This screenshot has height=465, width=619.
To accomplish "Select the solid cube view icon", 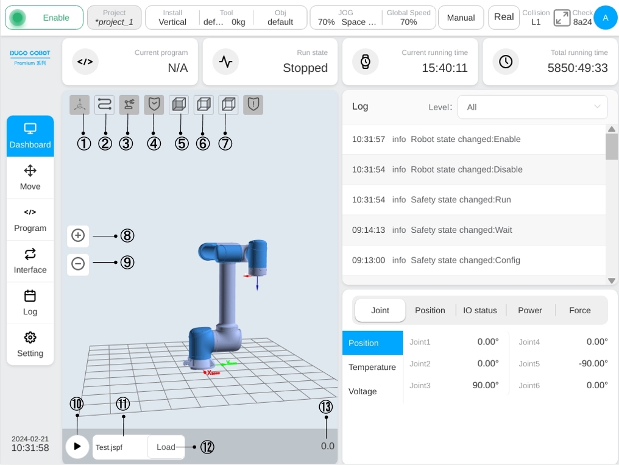I will tap(179, 105).
